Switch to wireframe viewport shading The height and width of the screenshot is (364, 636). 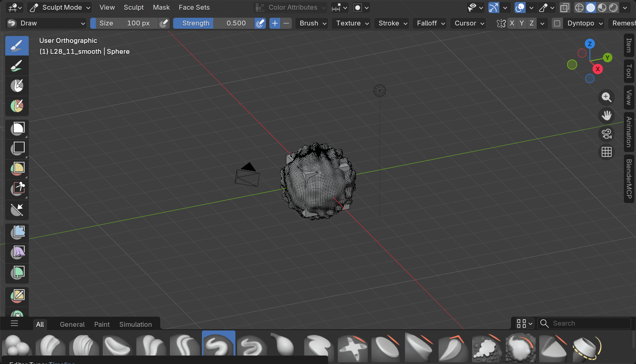(579, 8)
